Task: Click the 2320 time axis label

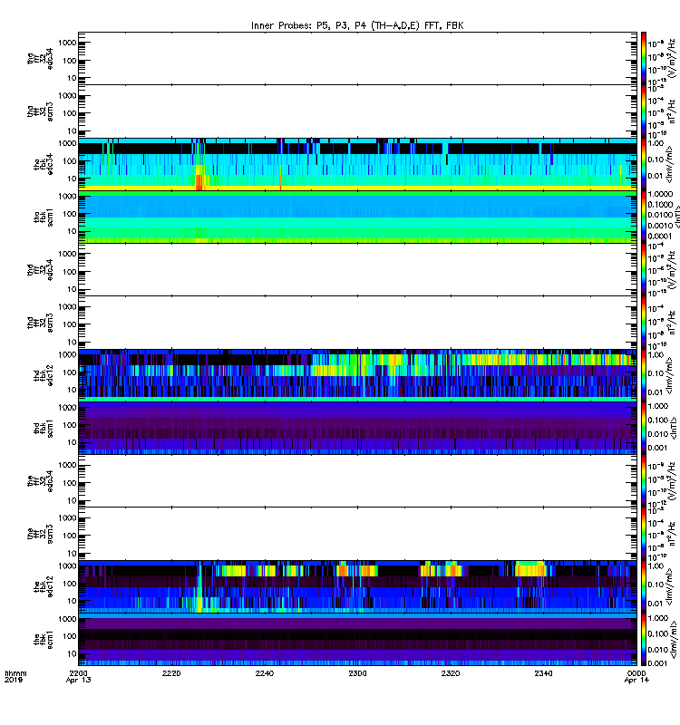Action: pos(451,673)
